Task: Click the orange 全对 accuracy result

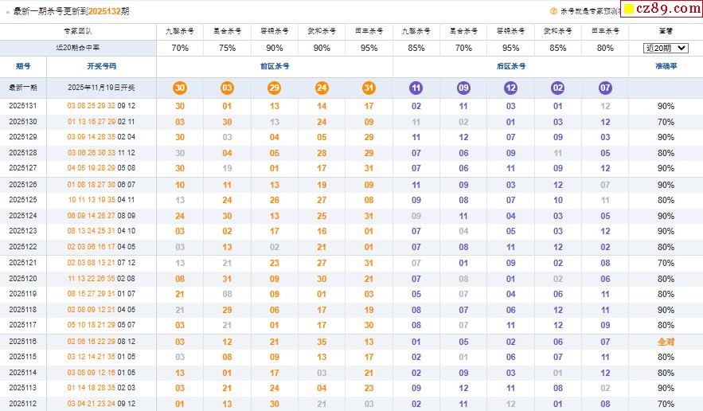Action: [666, 342]
